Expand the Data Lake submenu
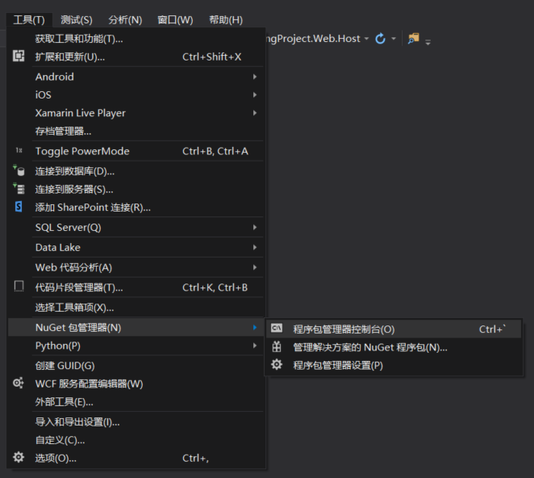Screen dimensions: 534x478 click(x=136, y=248)
